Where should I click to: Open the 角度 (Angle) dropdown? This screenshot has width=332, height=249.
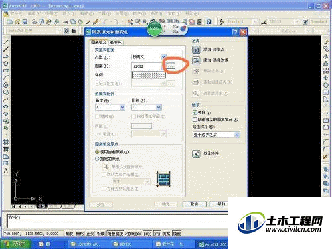click(110, 108)
